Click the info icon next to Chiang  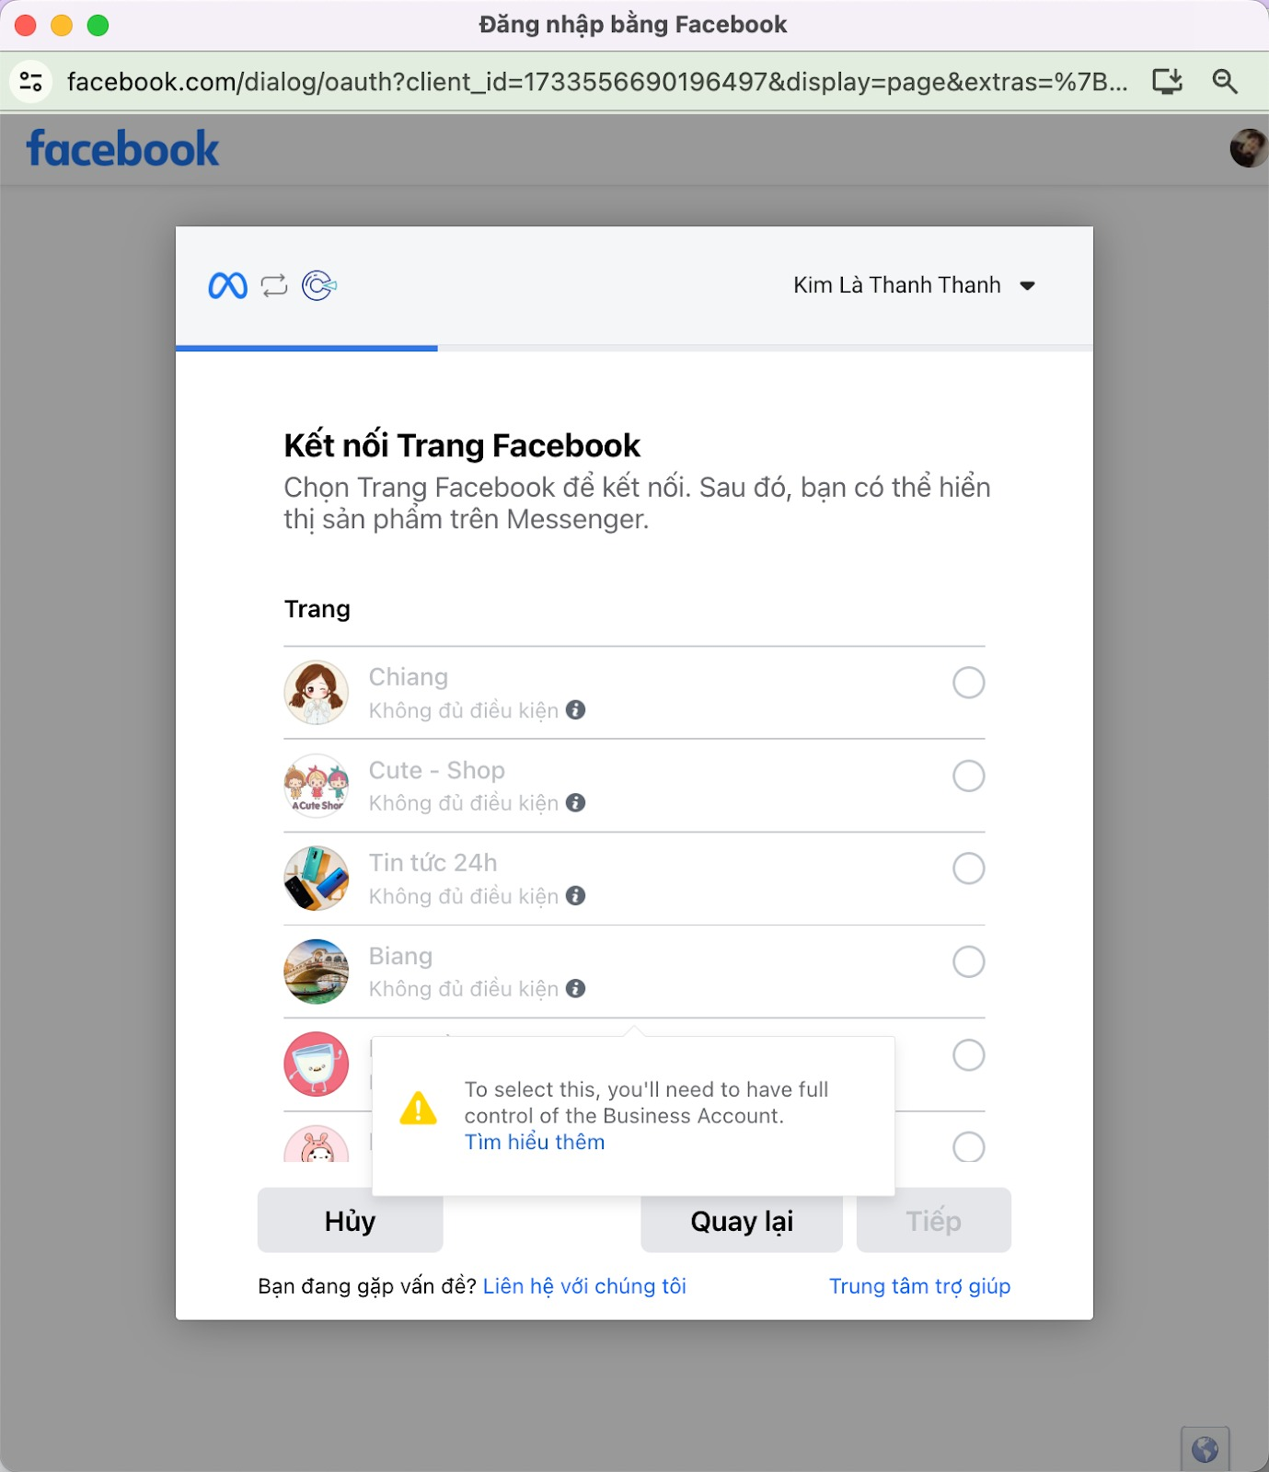coord(576,710)
